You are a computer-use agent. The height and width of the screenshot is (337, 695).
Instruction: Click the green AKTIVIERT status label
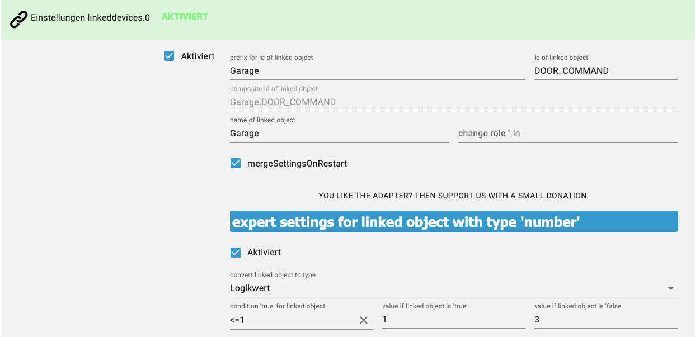[185, 17]
